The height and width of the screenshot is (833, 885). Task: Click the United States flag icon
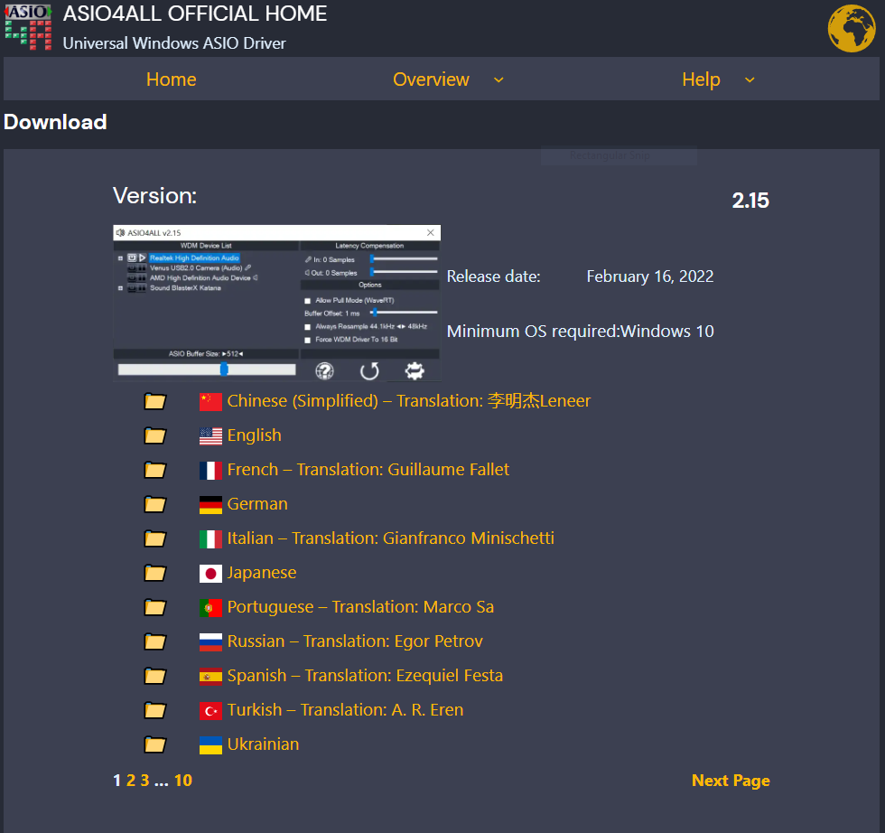pyautogui.click(x=210, y=436)
